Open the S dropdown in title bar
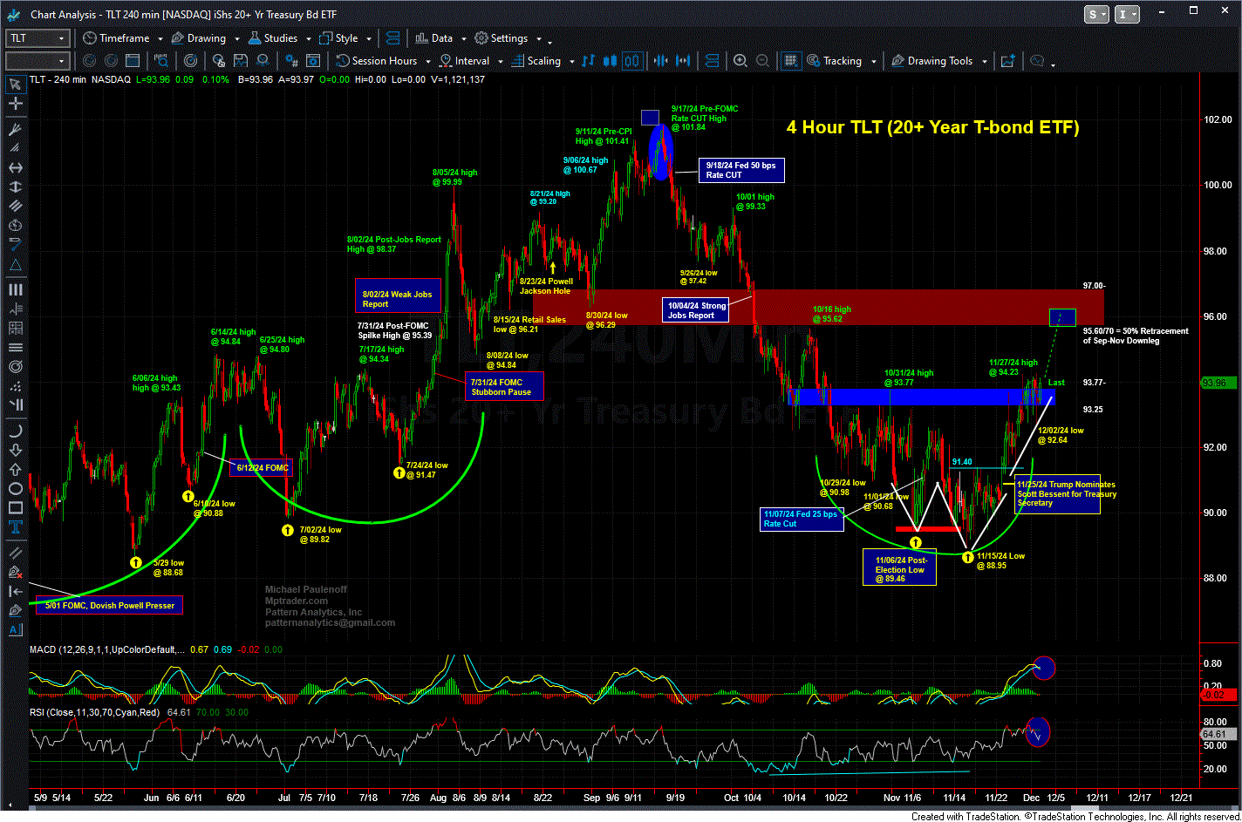1242x822 pixels. 1097,14
